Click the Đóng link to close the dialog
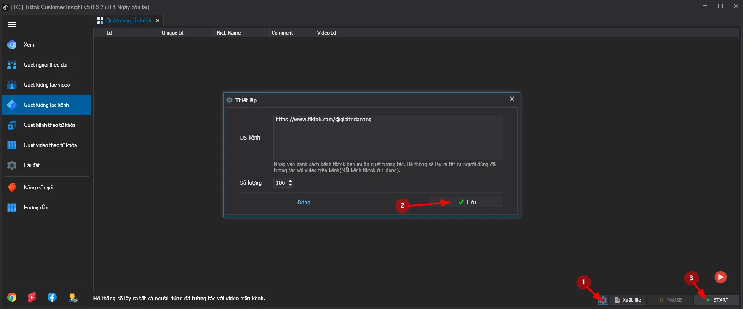This screenshot has width=743, height=309. [x=304, y=203]
